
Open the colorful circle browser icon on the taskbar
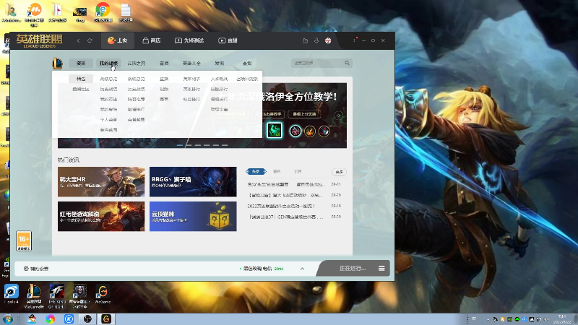(50, 318)
